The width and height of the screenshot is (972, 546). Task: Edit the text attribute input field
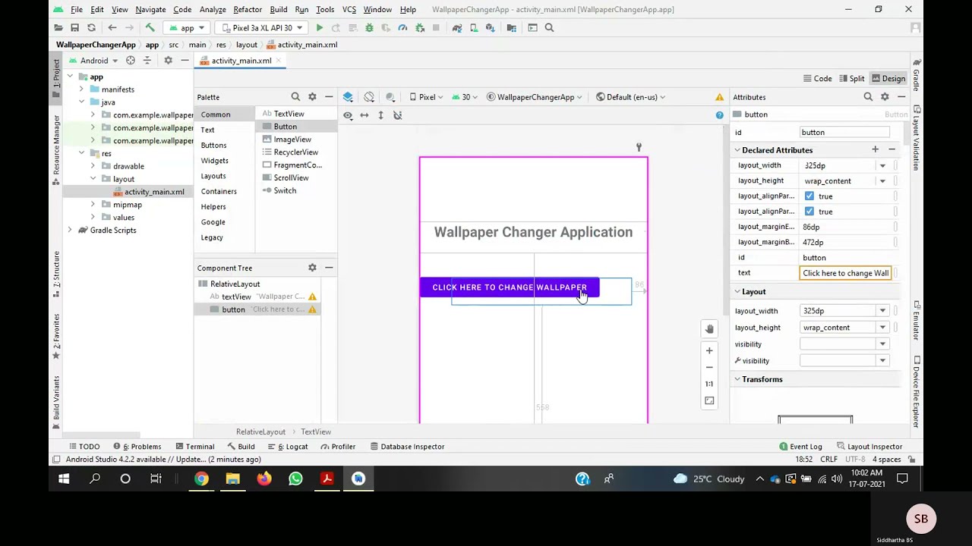click(845, 273)
